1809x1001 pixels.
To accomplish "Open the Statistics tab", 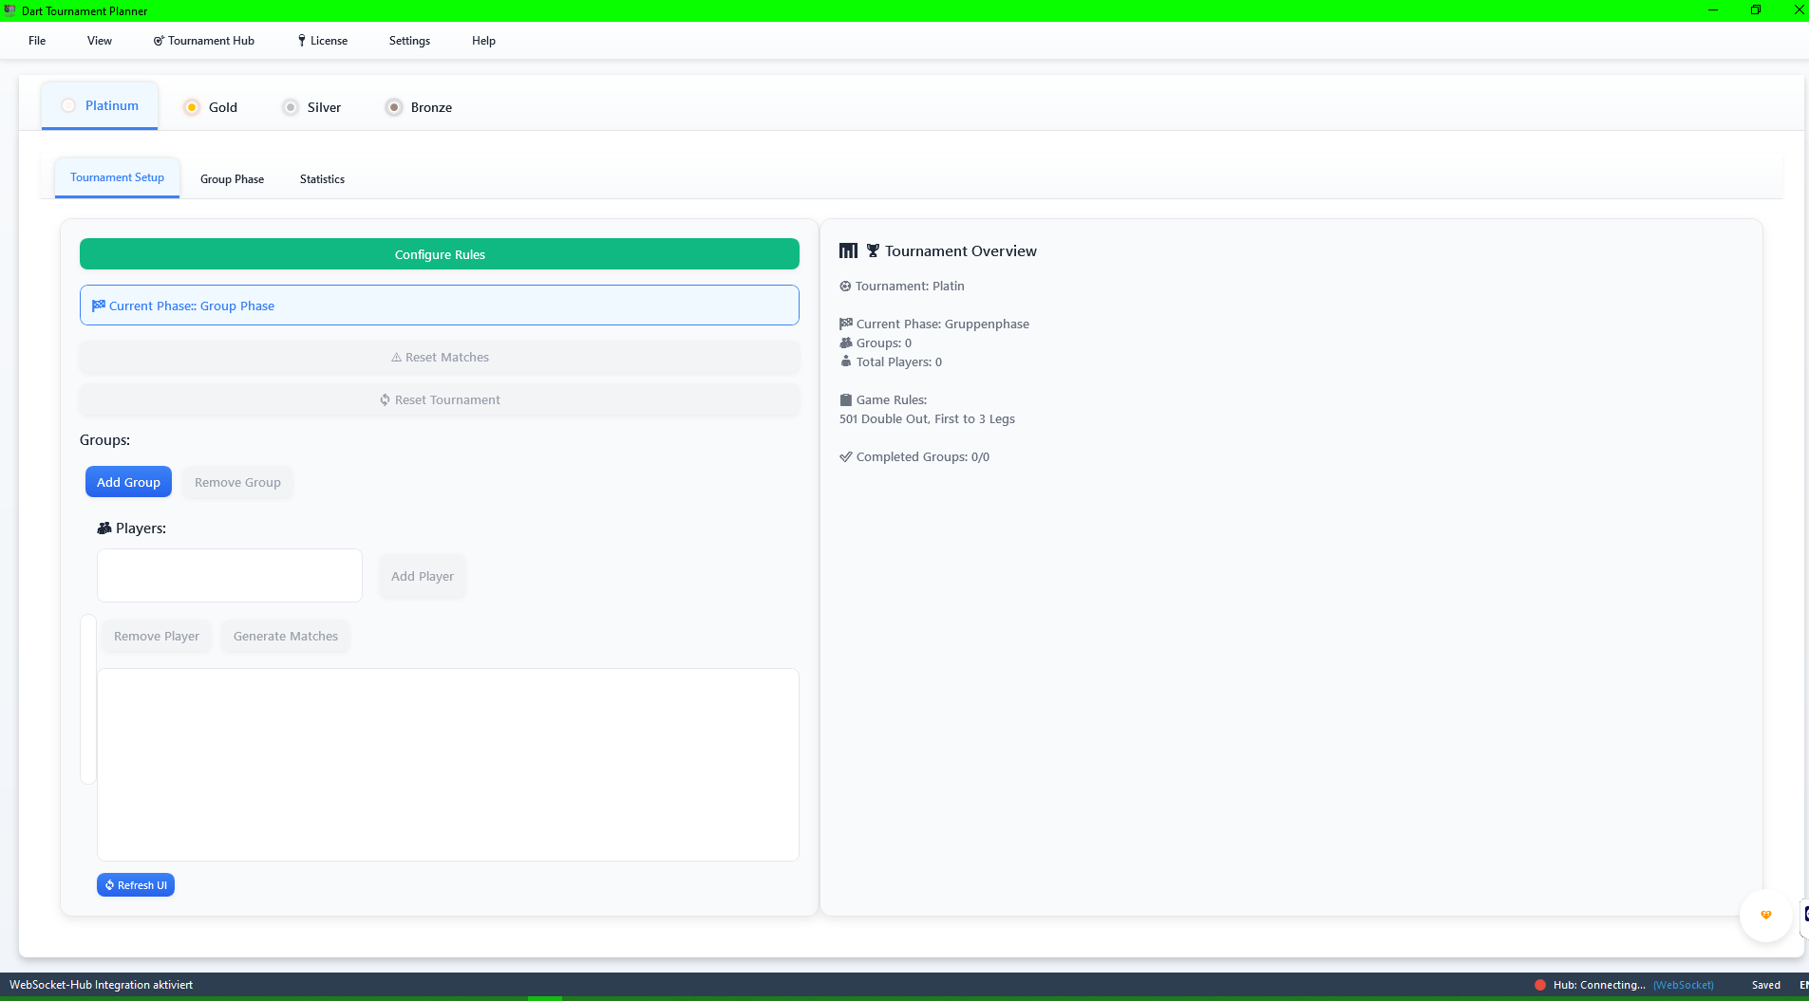I will pos(322,179).
